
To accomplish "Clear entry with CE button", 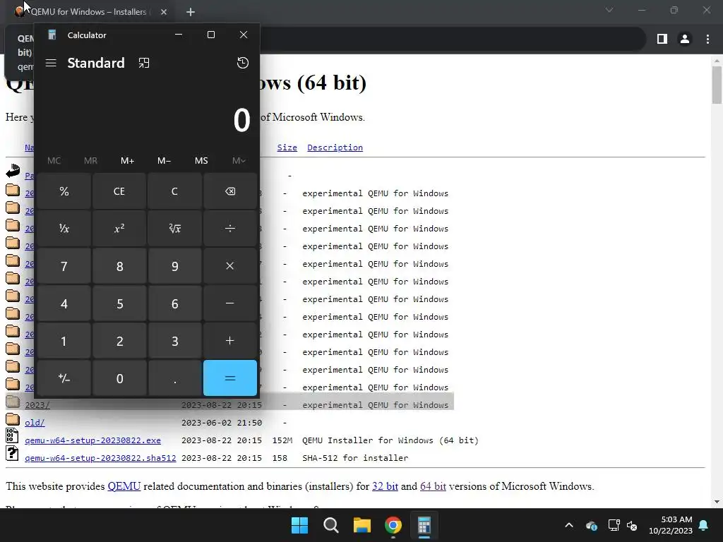I will [x=119, y=191].
